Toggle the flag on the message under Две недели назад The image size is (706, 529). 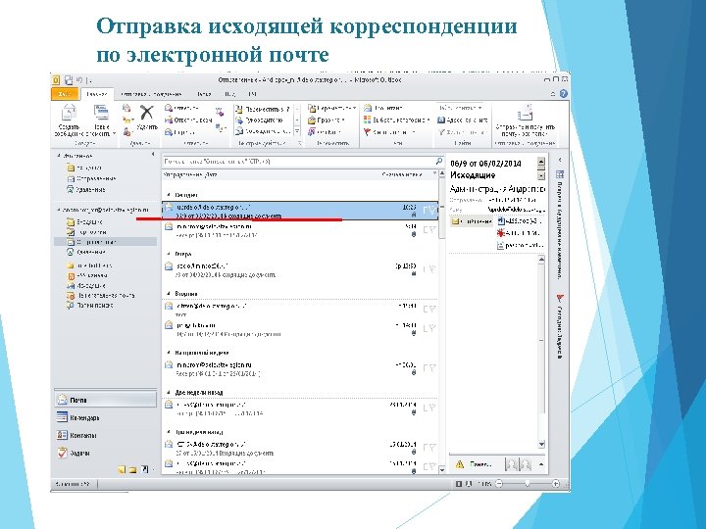coord(432,408)
